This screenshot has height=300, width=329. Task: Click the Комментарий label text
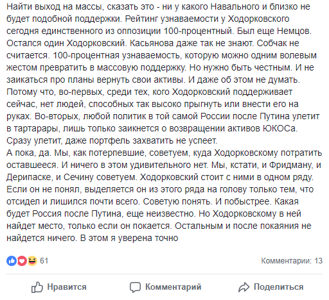tap(173, 287)
